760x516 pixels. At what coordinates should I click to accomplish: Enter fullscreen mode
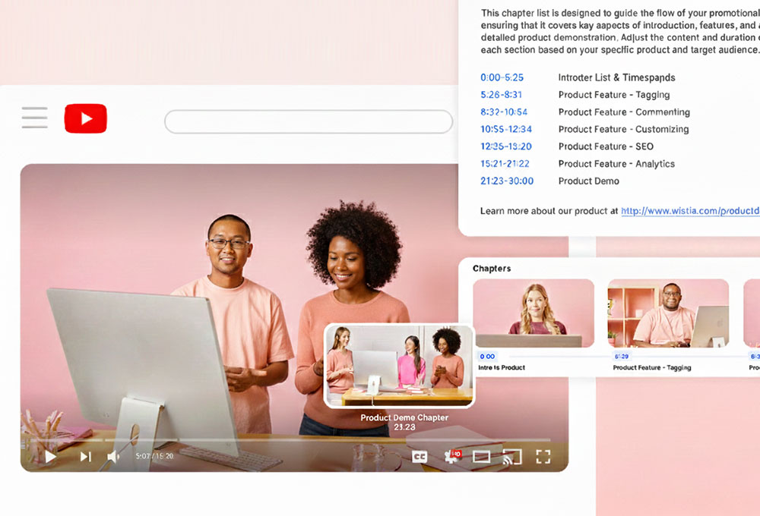[543, 456]
